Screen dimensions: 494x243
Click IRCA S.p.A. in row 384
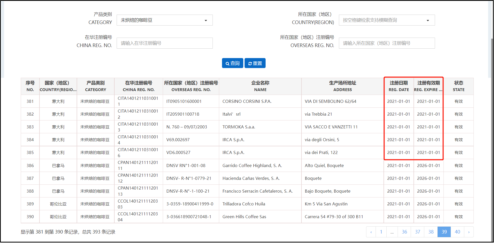click(x=233, y=140)
